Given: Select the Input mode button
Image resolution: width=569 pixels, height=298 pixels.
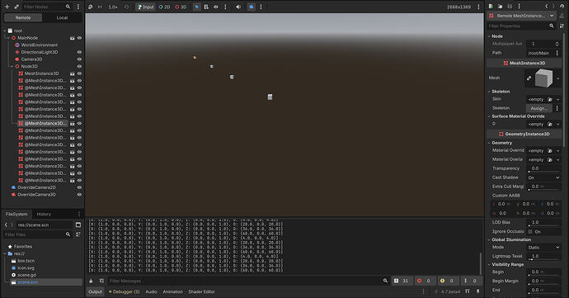Looking at the screenshot, I should (x=145, y=7).
